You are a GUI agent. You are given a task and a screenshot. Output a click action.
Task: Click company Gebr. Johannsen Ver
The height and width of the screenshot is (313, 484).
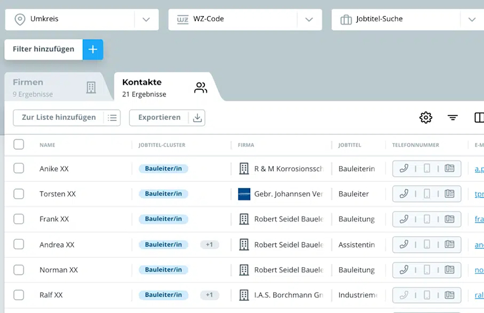click(289, 194)
